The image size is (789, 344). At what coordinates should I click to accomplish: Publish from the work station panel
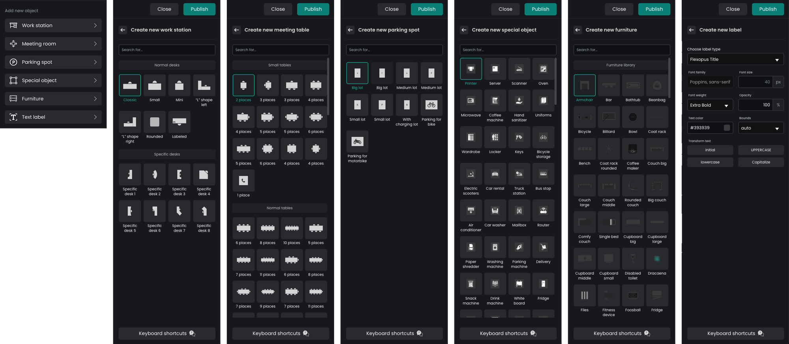[x=199, y=9]
